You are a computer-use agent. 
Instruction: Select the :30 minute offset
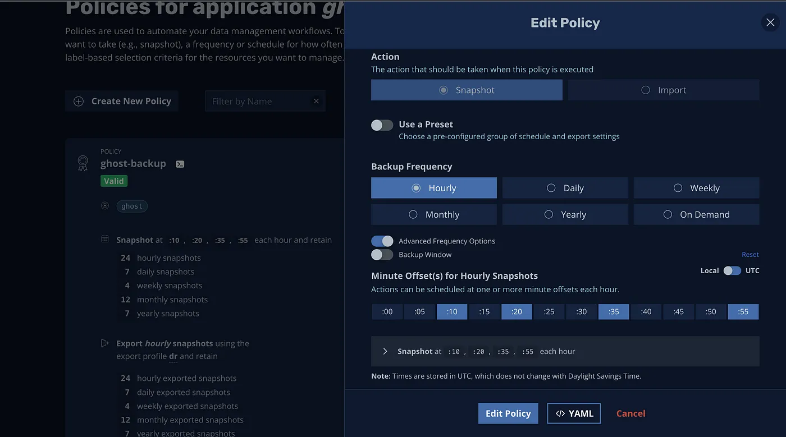pyautogui.click(x=582, y=312)
